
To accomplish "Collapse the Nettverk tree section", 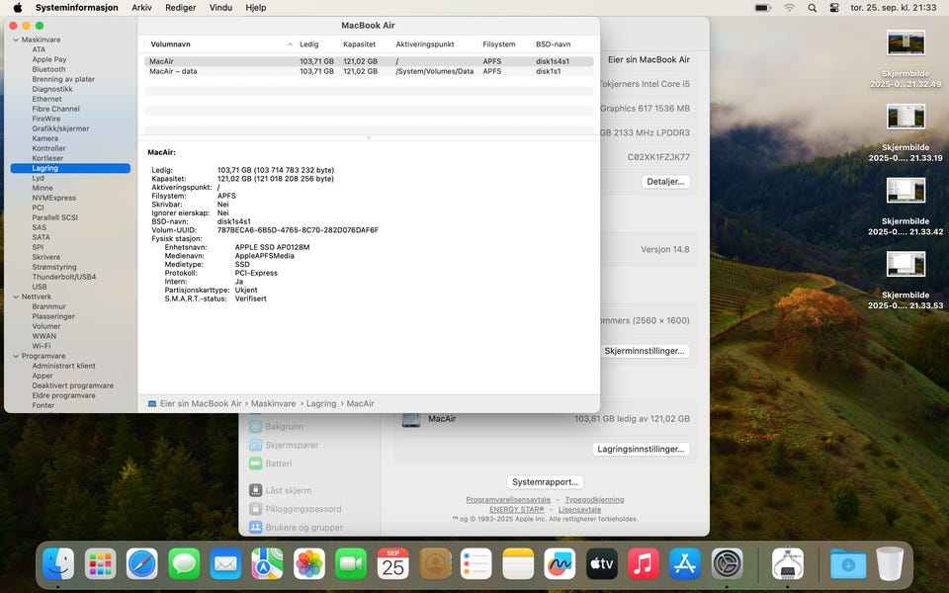I will [16, 296].
